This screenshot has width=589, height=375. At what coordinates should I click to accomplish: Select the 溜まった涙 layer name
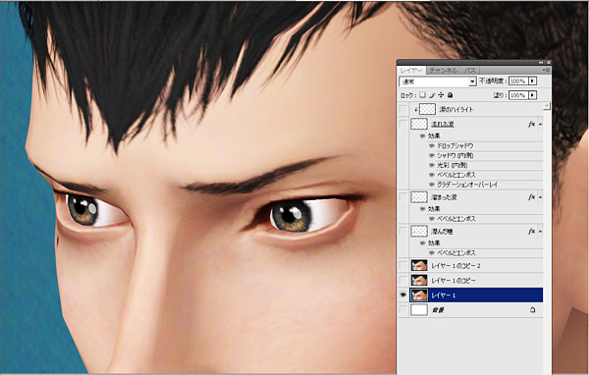444,197
